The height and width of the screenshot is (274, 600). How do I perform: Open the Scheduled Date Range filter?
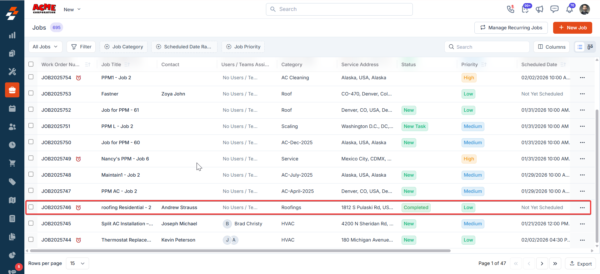184,47
